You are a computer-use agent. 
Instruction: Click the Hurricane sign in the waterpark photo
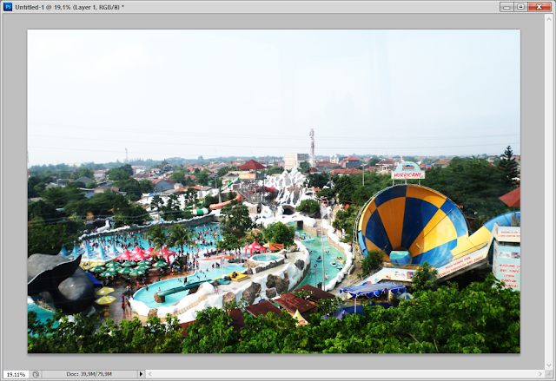pos(407,171)
